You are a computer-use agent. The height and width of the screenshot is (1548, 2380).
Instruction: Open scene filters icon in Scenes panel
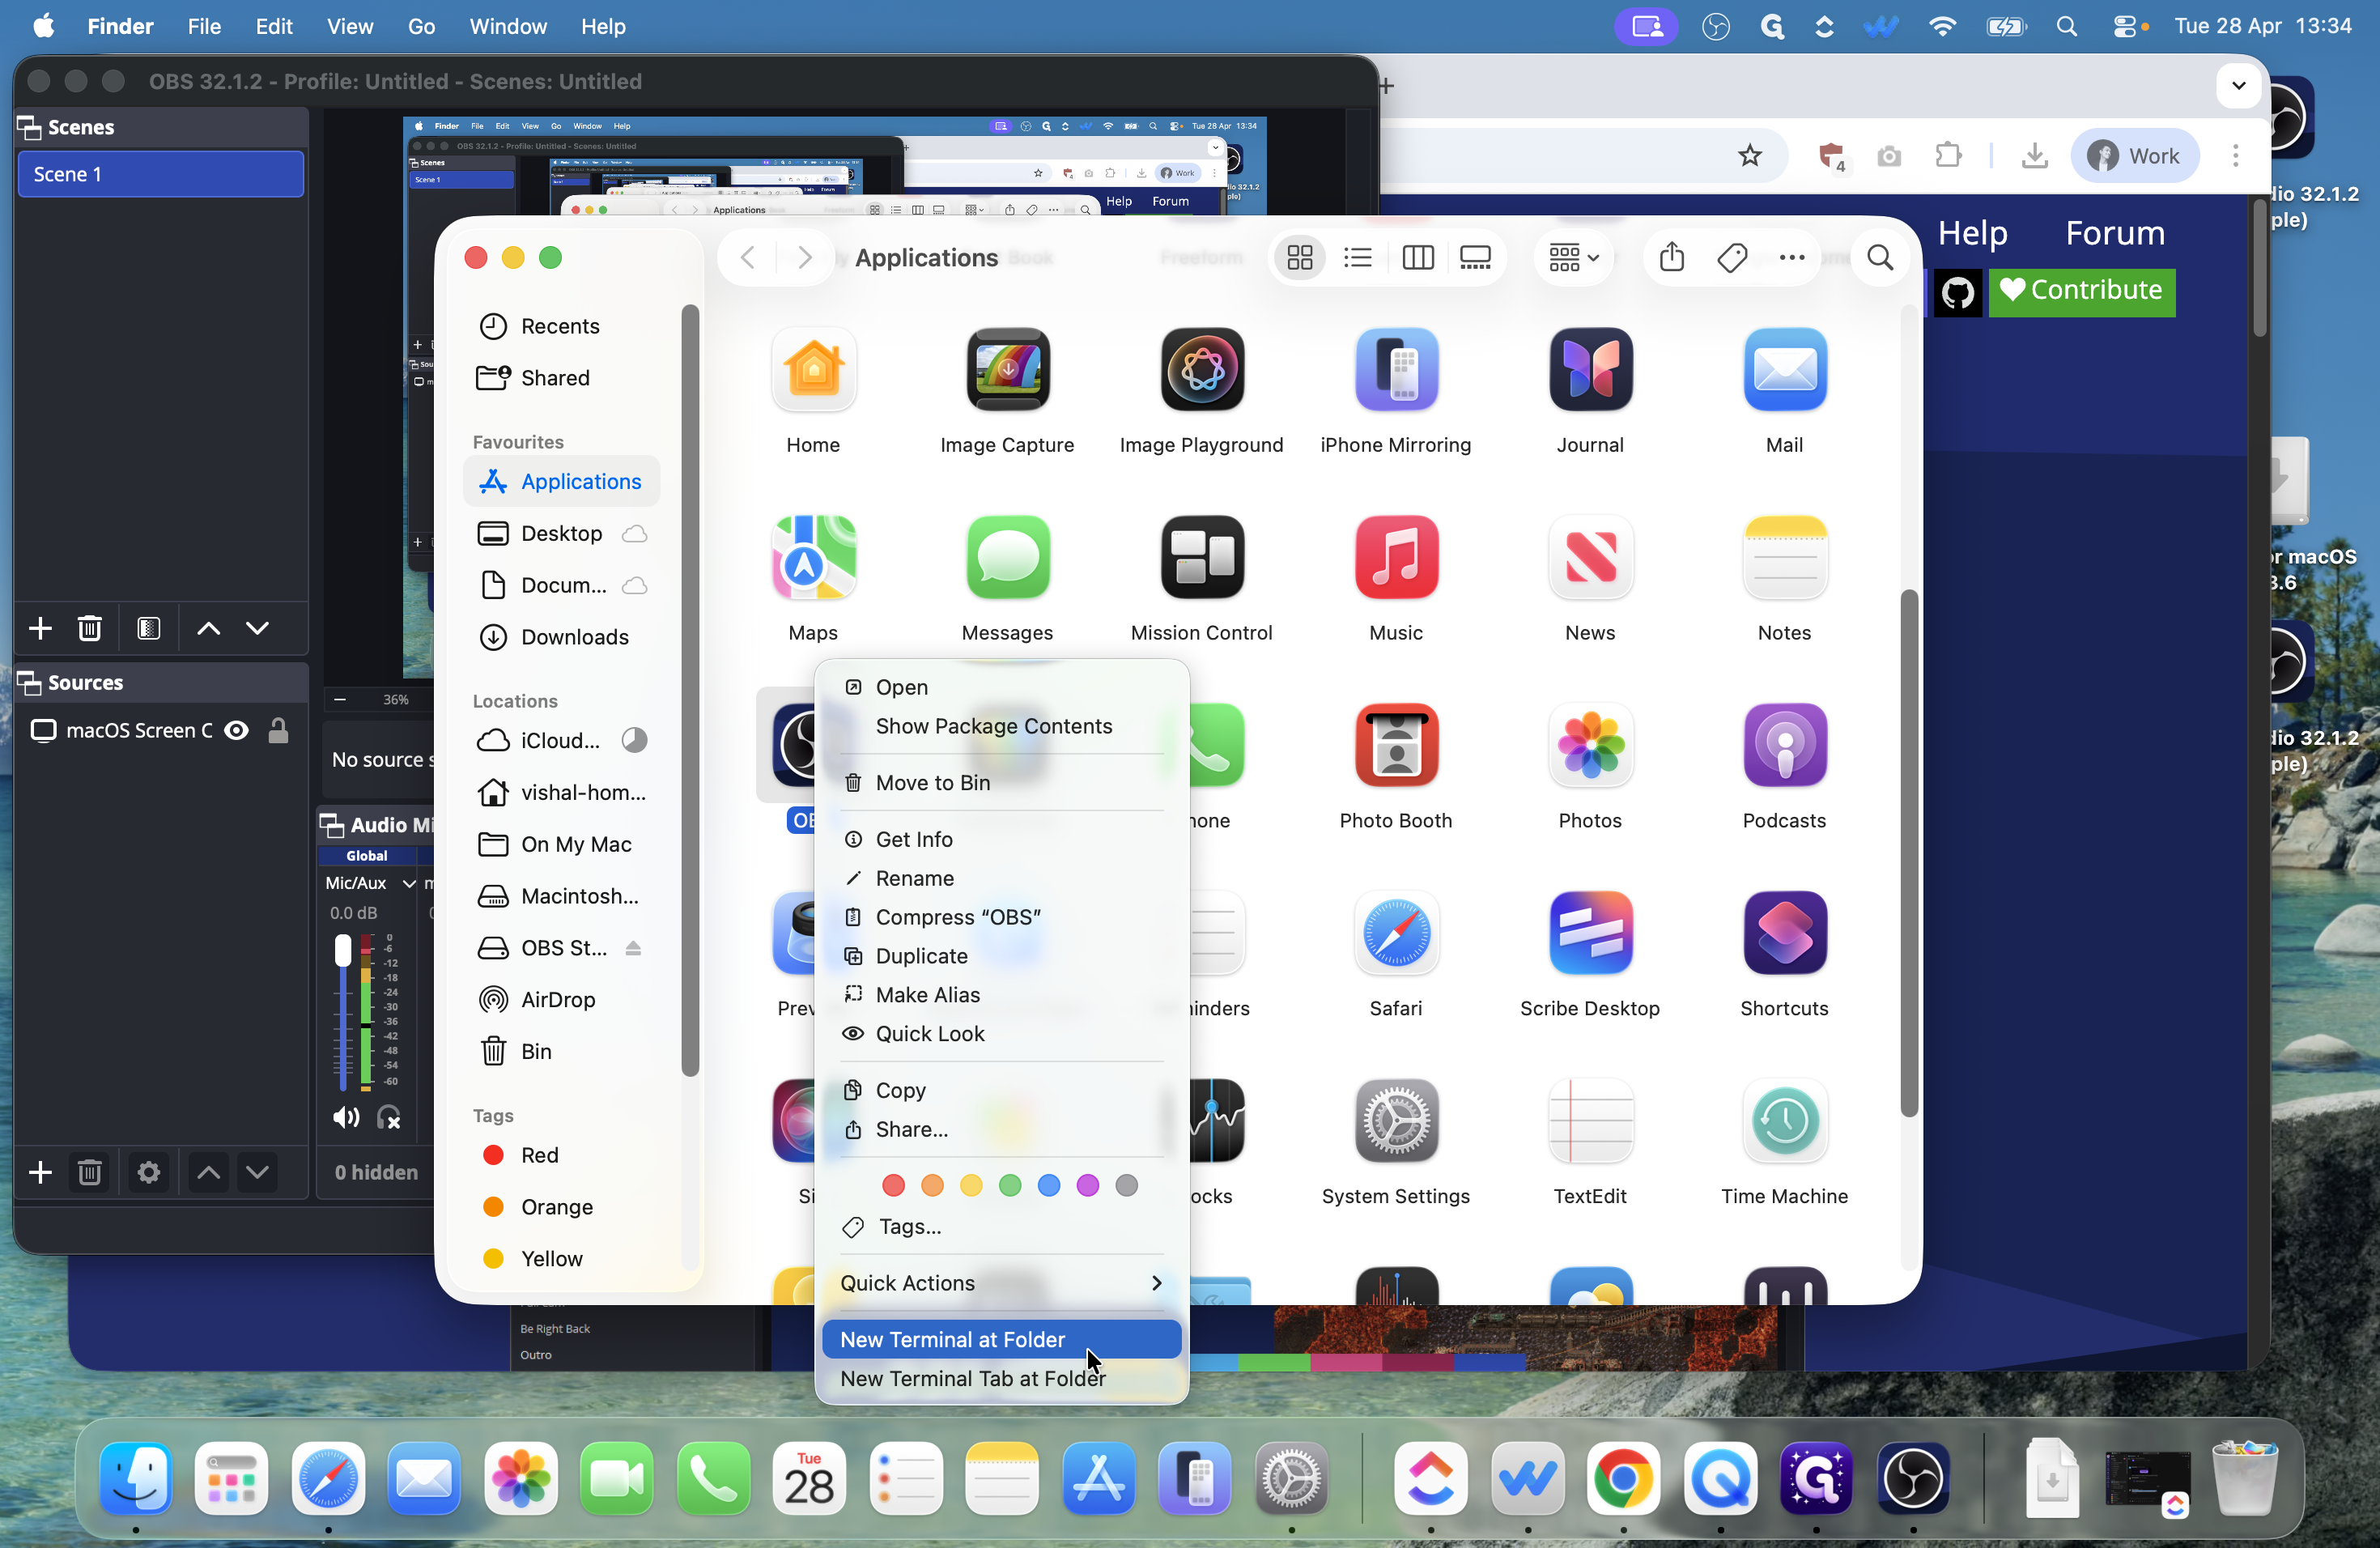[x=148, y=628]
